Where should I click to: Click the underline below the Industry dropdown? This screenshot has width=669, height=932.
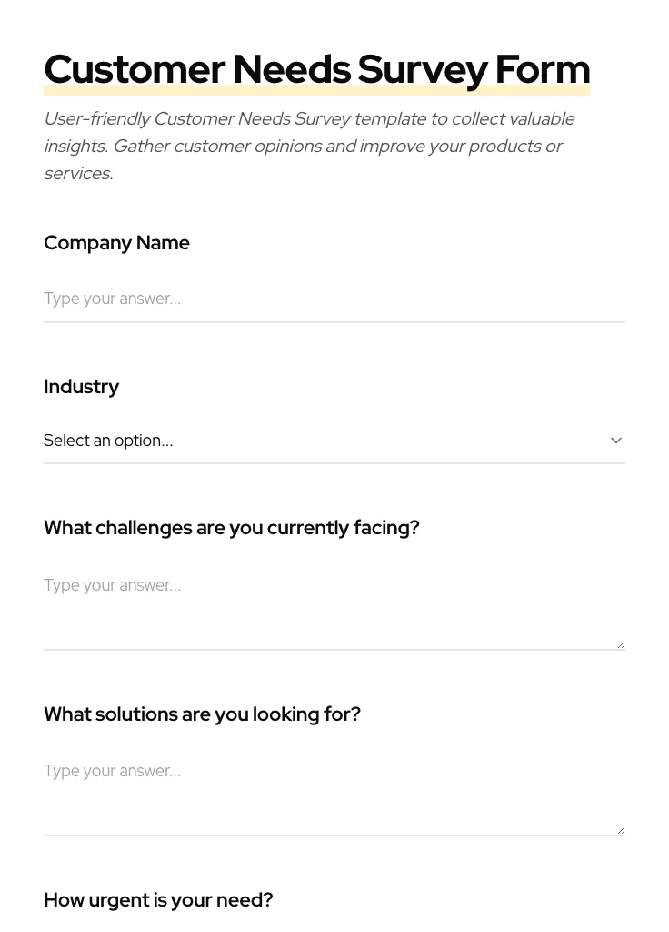334,463
